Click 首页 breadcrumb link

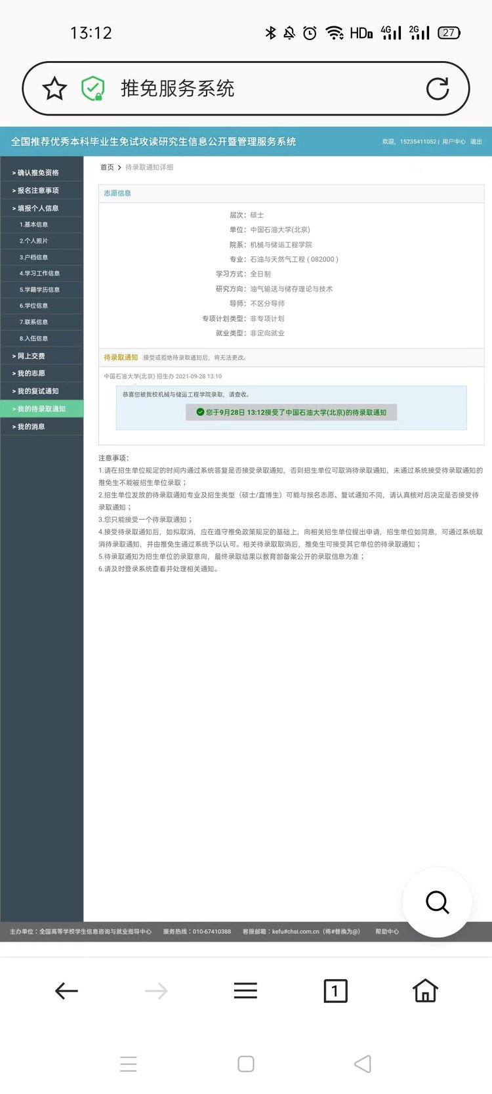click(x=107, y=167)
